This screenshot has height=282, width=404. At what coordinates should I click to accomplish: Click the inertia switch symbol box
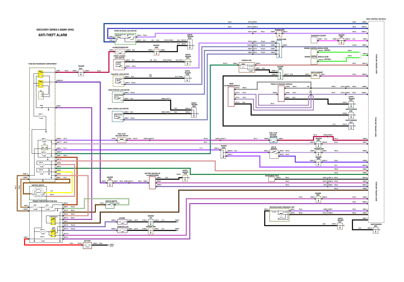click(110, 205)
